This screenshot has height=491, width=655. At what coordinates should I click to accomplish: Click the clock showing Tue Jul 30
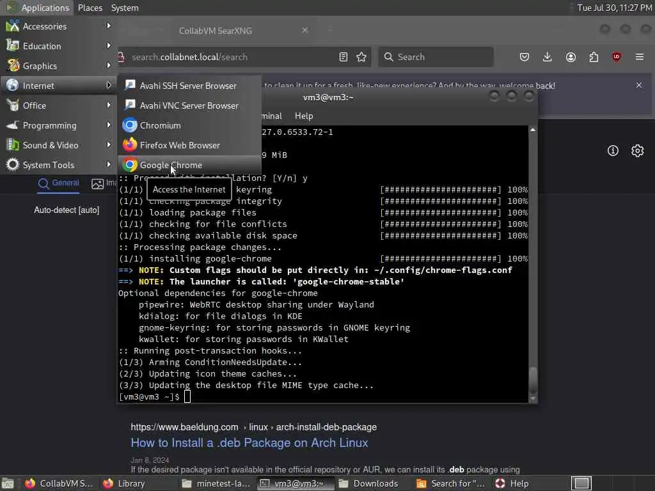coord(615,8)
